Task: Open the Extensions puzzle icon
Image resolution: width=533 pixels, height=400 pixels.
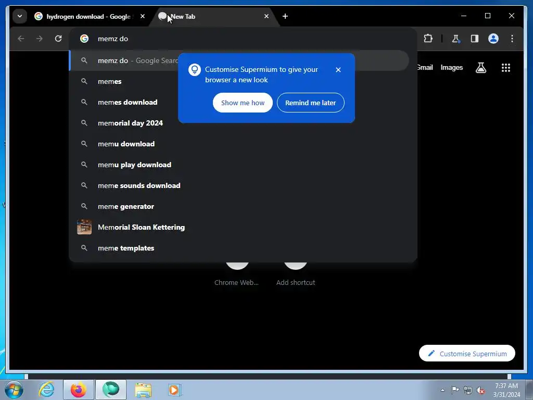Action: 428,39
